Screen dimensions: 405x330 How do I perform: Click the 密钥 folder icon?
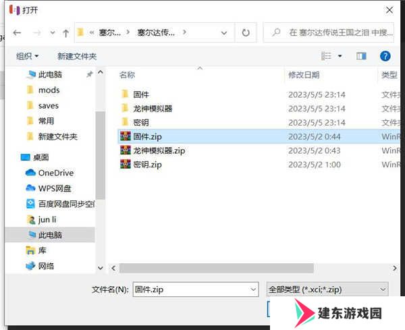click(x=125, y=122)
